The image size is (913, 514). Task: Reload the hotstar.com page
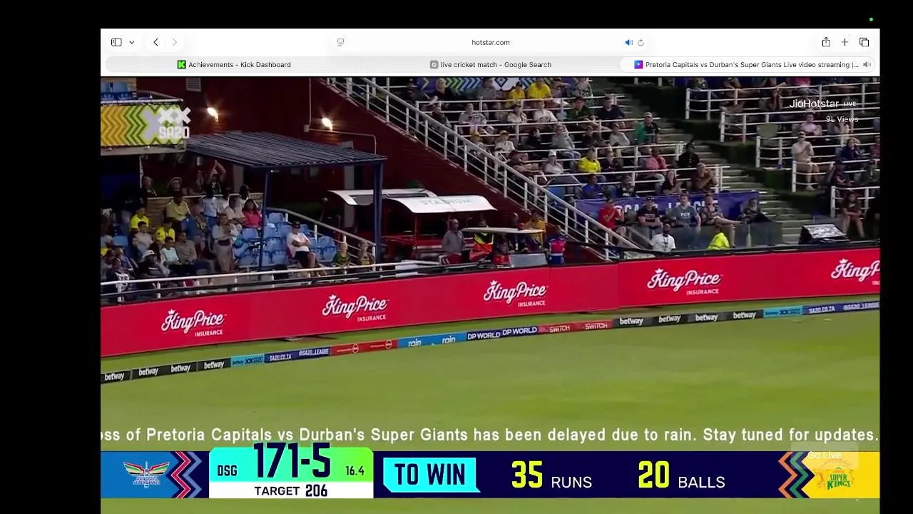(641, 42)
